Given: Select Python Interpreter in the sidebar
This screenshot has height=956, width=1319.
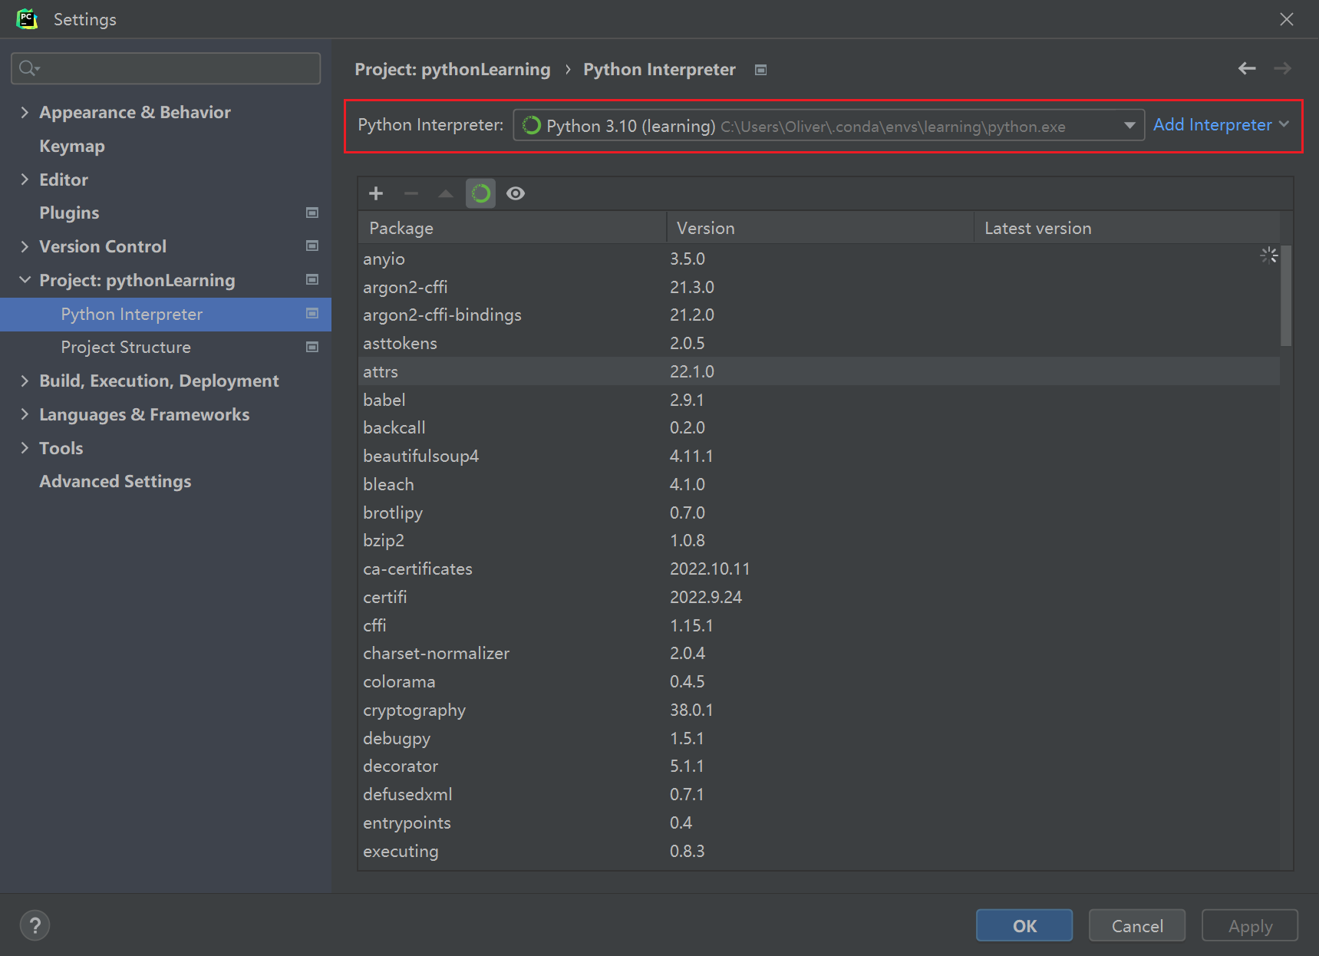Looking at the screenshot, I should (x=166, y=314).
